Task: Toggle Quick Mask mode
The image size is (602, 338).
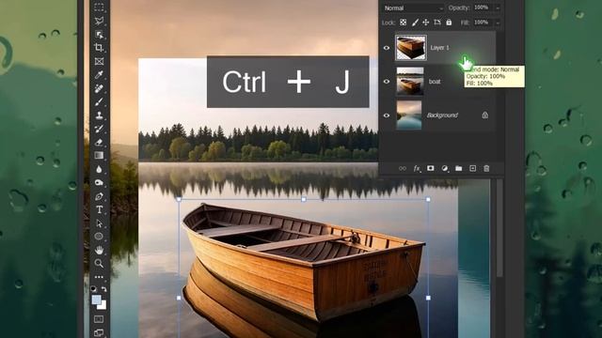Action: pos(99,319)
